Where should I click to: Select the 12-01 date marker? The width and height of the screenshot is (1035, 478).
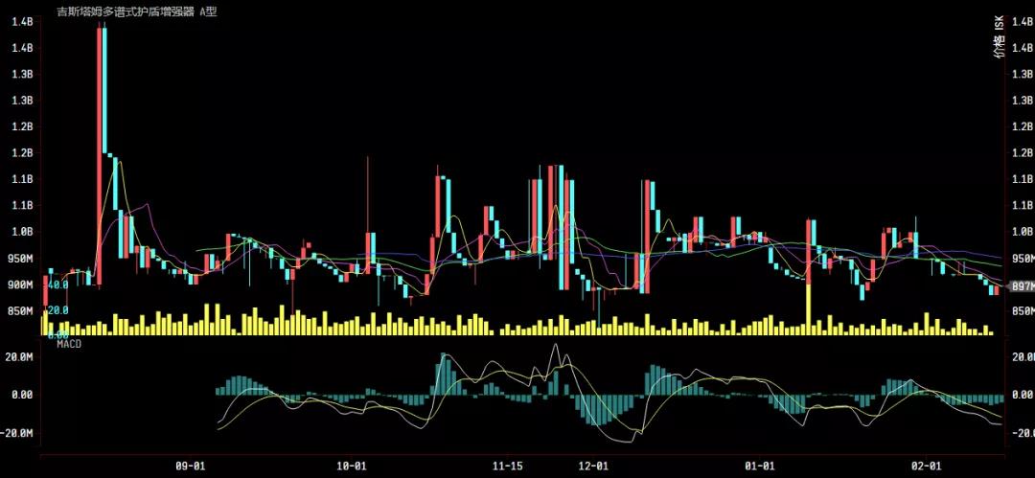[x=594, y=466]
